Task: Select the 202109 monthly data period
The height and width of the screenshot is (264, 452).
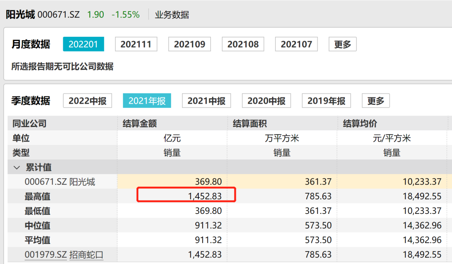Action: click(x=189, y=44)
